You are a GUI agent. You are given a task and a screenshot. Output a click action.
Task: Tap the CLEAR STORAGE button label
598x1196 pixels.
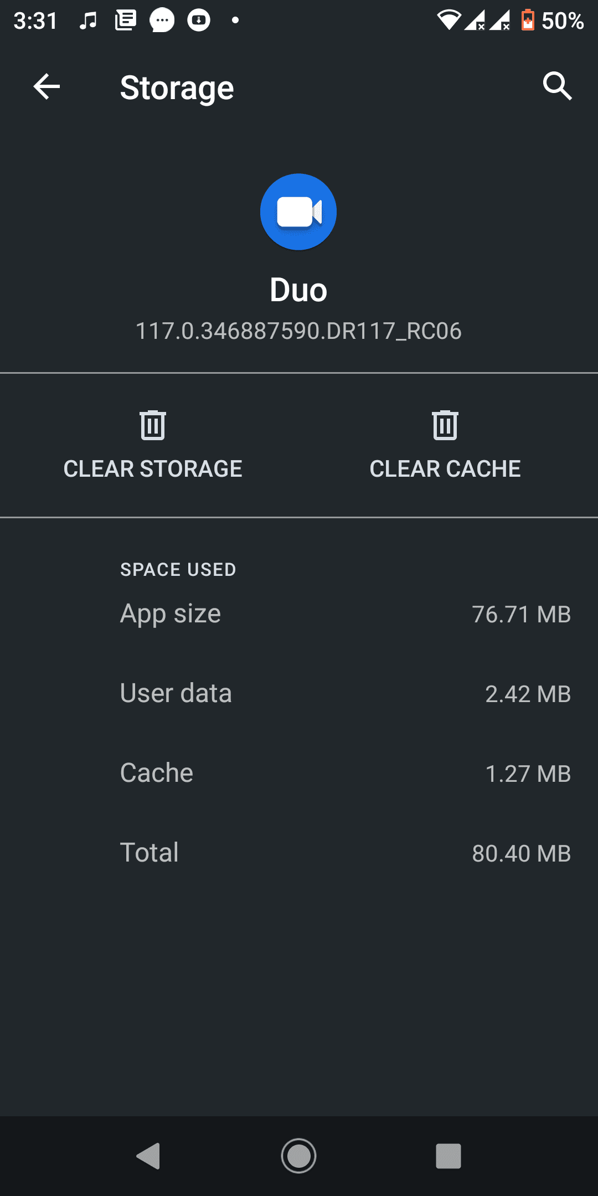click(153, 469)
